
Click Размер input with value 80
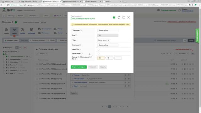(101, 58)
